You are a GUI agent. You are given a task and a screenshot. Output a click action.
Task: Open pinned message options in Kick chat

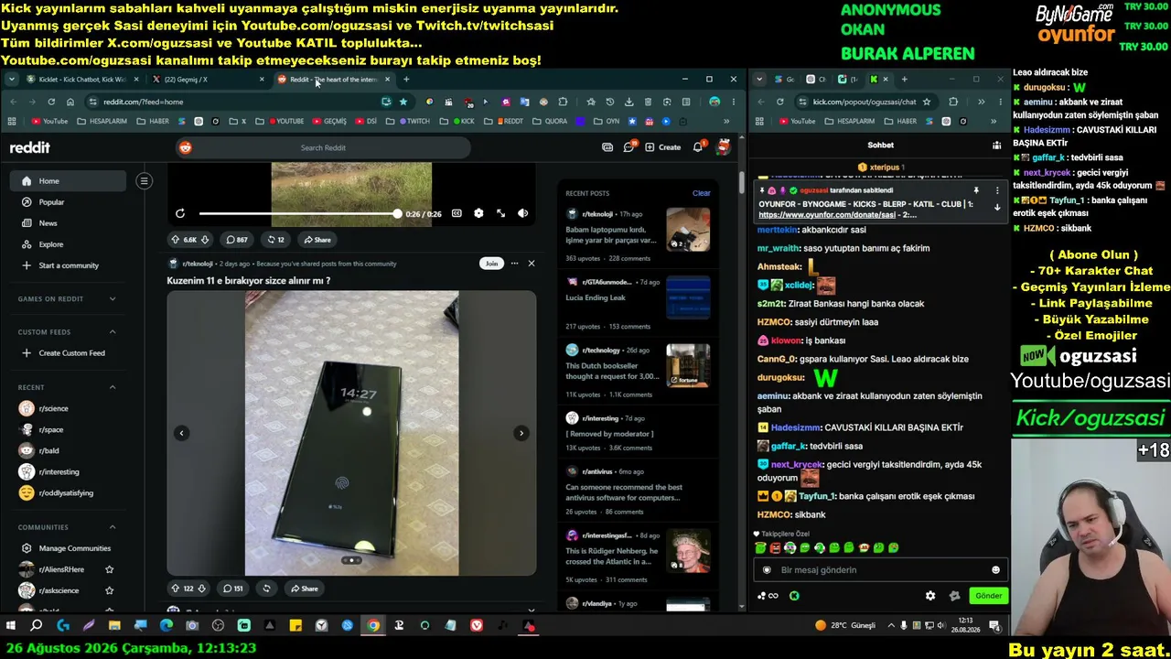click(997, 190)
